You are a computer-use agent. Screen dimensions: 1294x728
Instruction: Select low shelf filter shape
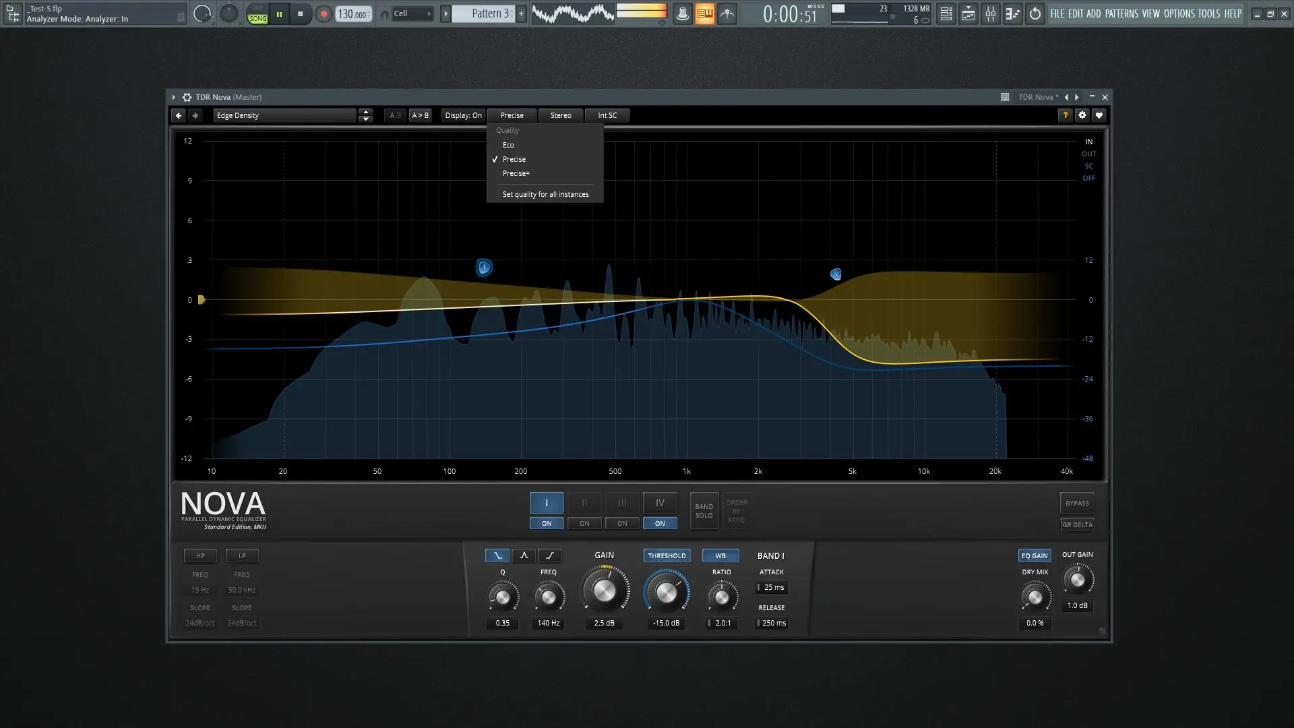point(497,555)
